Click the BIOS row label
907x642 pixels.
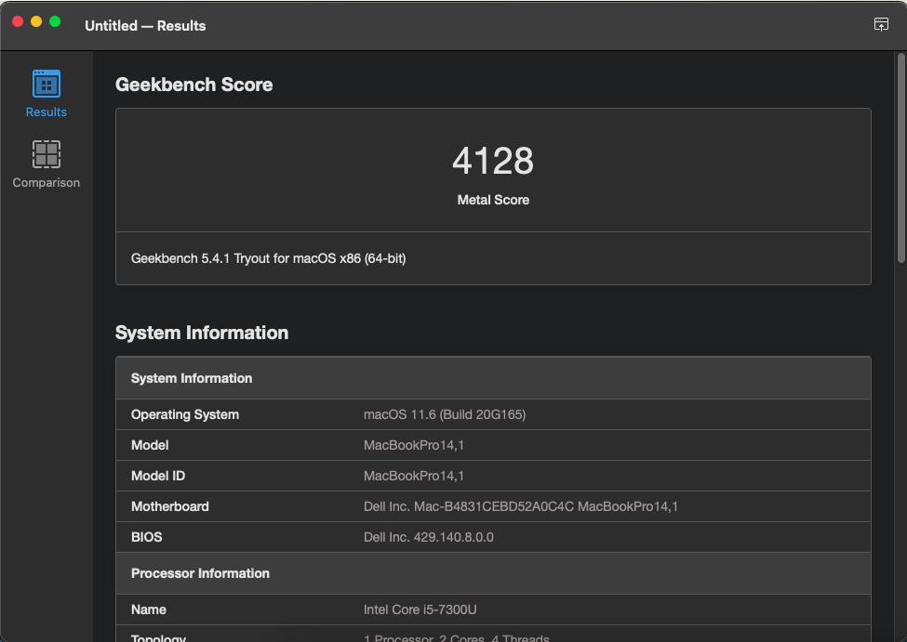click(x=146, y=537)
